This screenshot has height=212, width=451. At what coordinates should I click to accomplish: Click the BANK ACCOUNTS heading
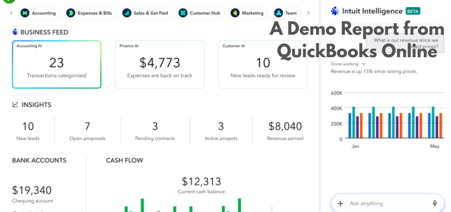(x=39, y=160)
